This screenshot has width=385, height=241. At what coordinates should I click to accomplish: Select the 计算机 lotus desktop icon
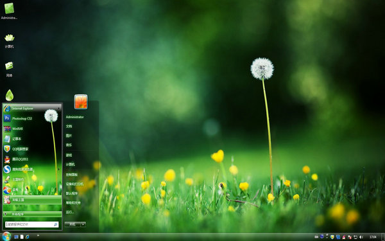10,41
